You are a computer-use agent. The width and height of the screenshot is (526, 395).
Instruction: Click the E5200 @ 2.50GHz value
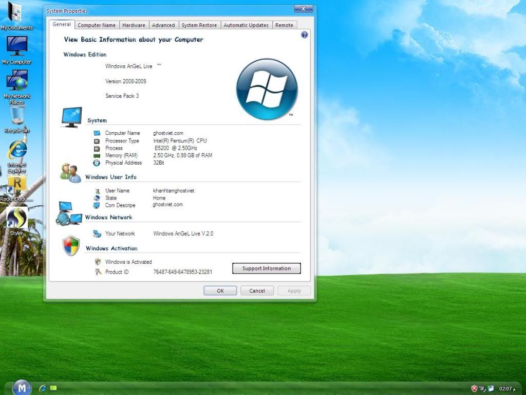(176, 148)
